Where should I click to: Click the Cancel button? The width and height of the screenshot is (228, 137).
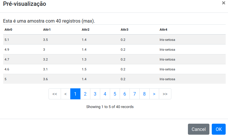tap(199, 129)
